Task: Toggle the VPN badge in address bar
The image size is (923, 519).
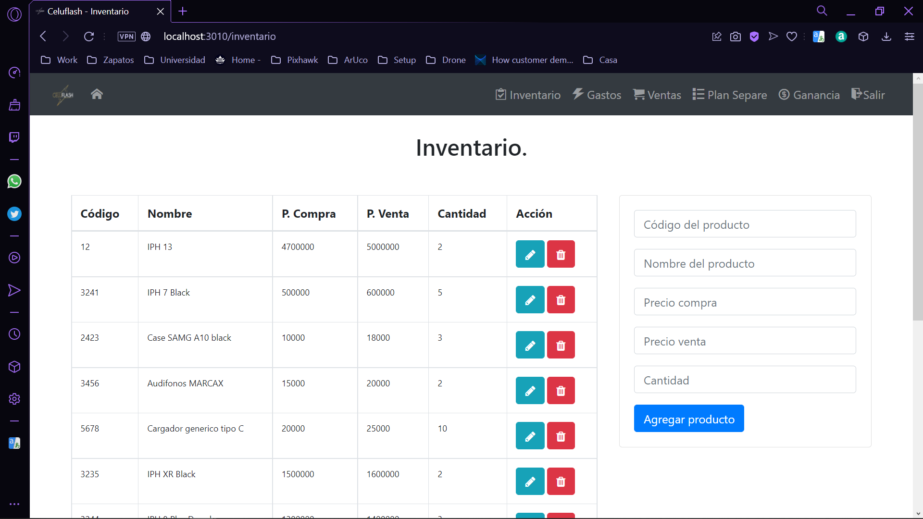Action: (x=126, y=37)
